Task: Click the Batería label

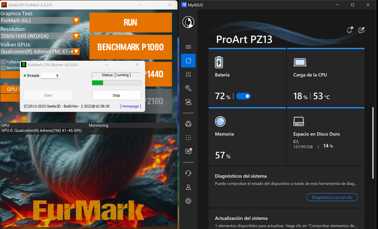Action: (222, 75)
